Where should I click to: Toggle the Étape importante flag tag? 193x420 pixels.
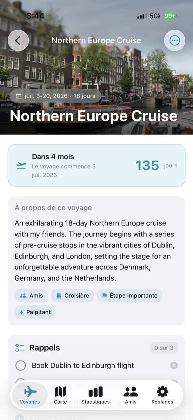point(130,295)
